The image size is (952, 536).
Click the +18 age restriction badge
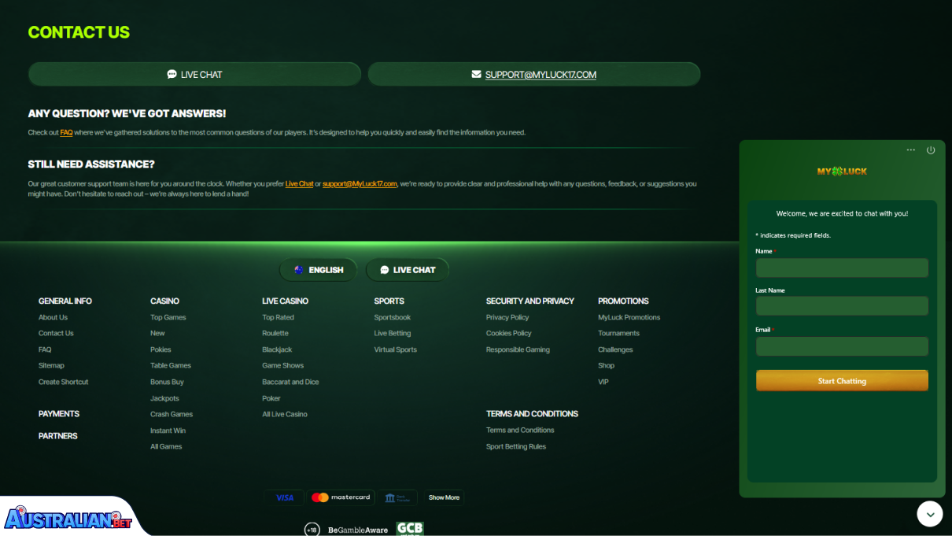(312, 530)
